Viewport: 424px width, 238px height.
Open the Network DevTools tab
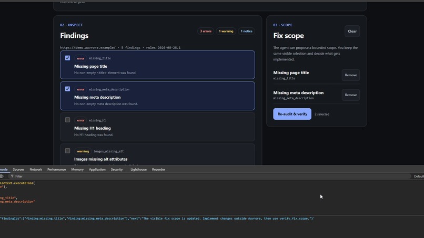pyautogui.click(x=36, y=169)
